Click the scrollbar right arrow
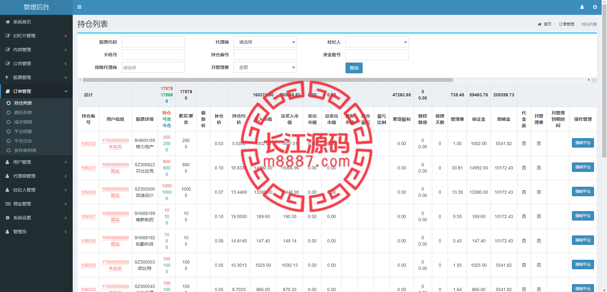 click(x=589, y=80)
